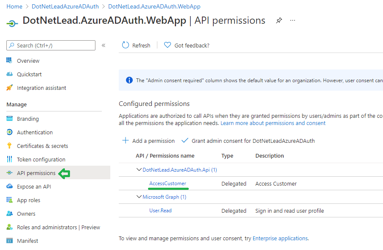Click the app registration icon beside page title
The image size is (383, 250).
12,23
